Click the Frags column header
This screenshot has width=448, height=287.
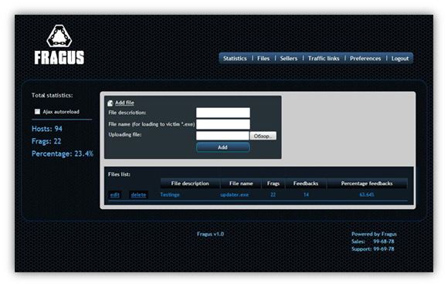pos(273,184)
